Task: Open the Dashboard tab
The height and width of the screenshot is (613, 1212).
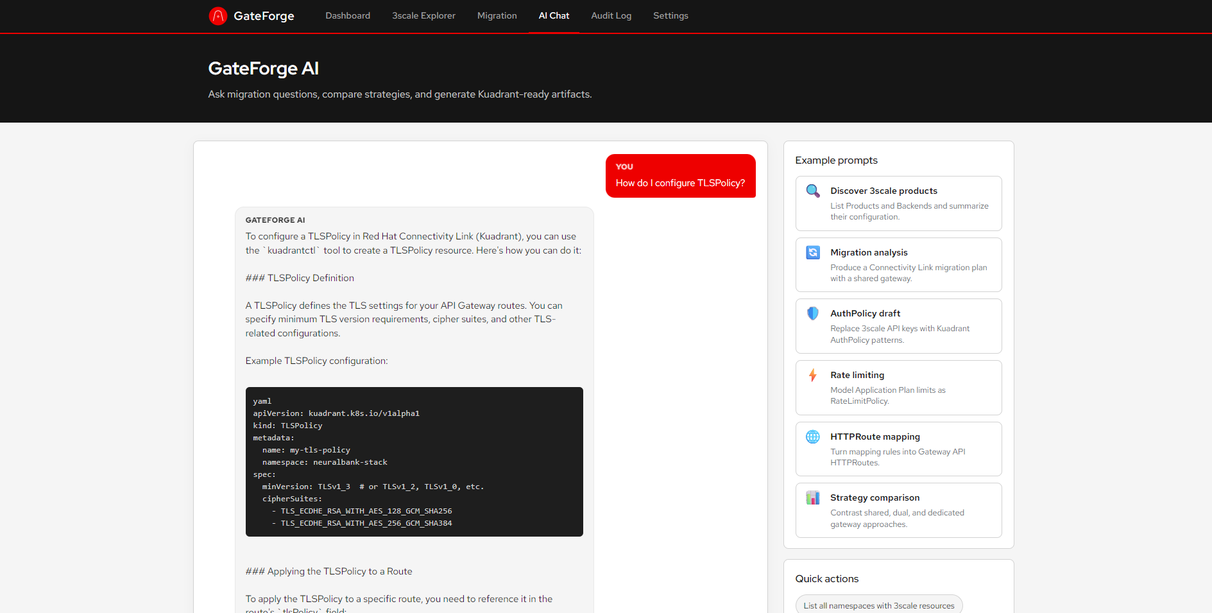Action: click(348, 16)
